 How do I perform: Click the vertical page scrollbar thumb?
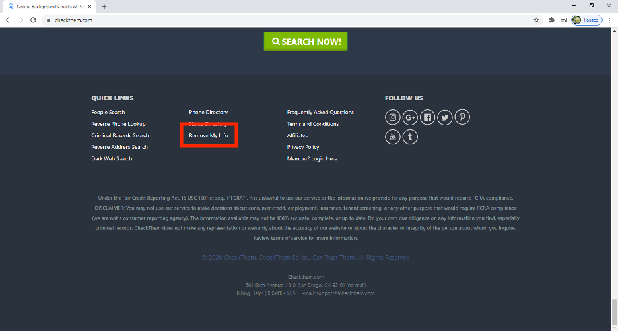[x=615, y=313]
